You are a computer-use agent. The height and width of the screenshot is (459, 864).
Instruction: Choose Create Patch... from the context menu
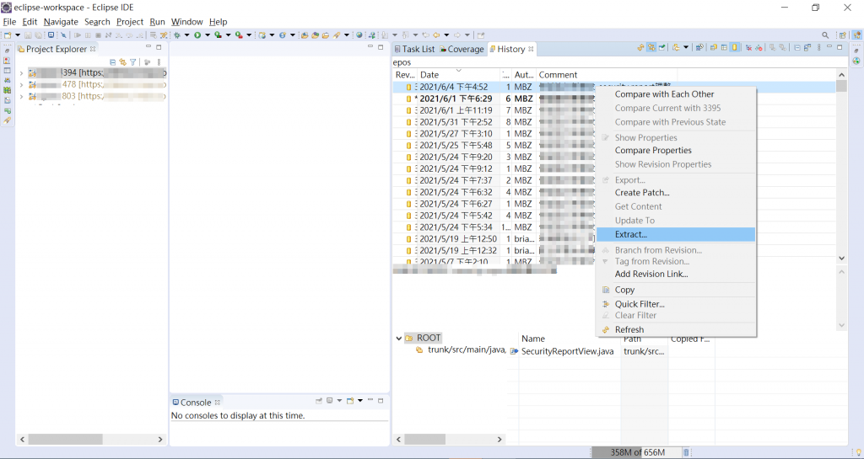(x=676, y=192)
